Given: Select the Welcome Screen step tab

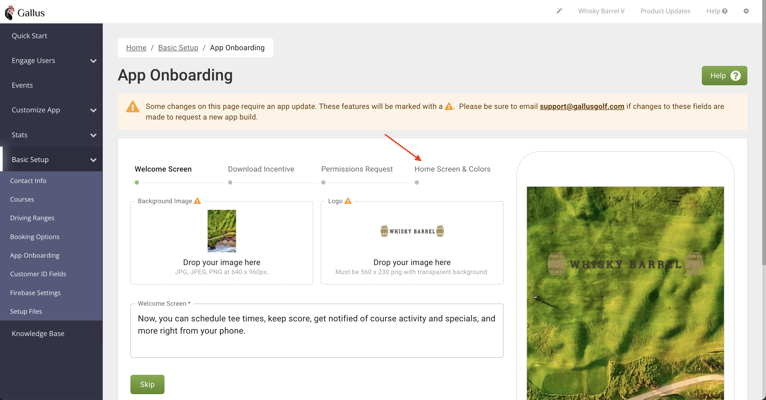Looking at the screenshot, I should 163,169.
